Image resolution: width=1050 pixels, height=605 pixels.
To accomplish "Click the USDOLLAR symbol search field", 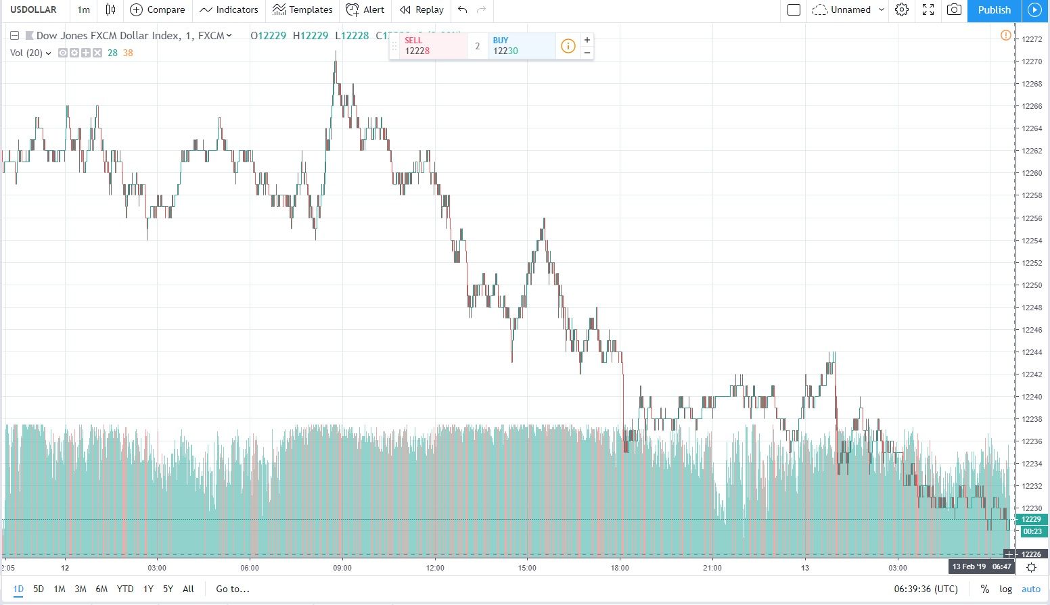I will [34, 9].
